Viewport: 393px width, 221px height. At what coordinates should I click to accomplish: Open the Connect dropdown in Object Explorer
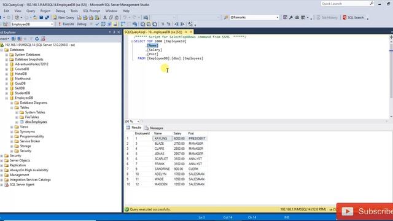pos(4,39)
